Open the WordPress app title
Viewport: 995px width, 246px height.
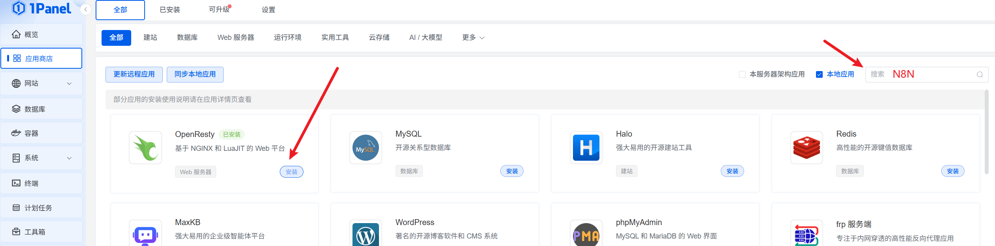point(415,222)
